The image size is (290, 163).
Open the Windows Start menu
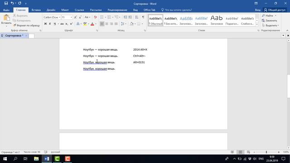coord(5,159)
